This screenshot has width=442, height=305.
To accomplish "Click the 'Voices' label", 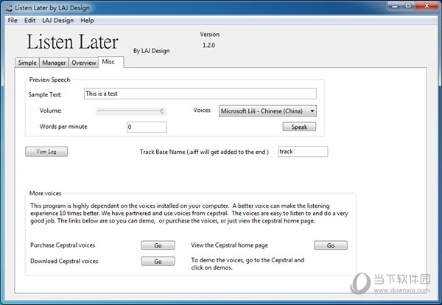I will point(202,111).
